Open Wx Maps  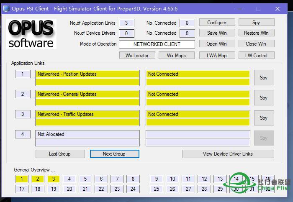tap(176, 56)
